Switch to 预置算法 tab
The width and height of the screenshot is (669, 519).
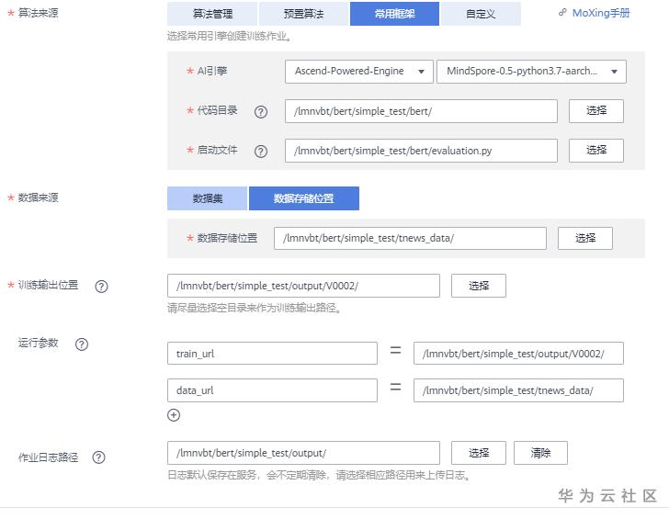pyautogui.click(x=304, y=14)
